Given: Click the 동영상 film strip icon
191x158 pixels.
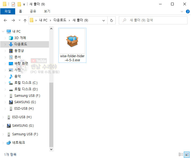Looking at the screenshot, I should point(11,51).
